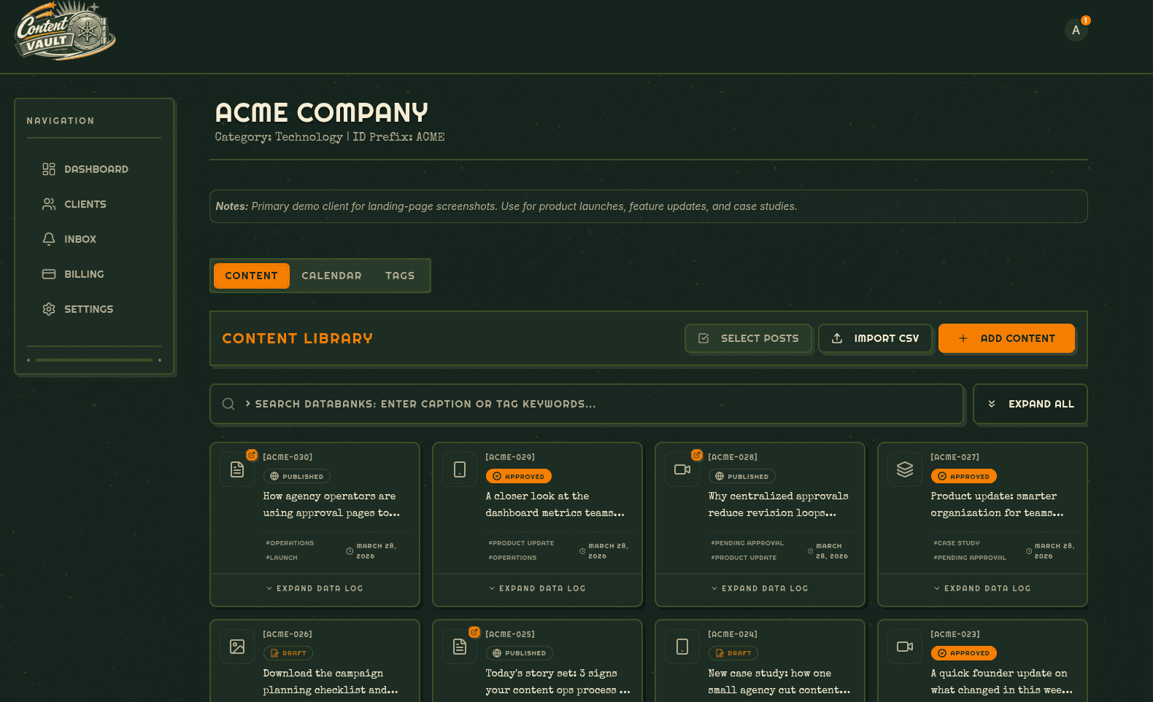Click the document icon on ACME-030 card
Viewport: 1153px width, 702px height.
237,469
